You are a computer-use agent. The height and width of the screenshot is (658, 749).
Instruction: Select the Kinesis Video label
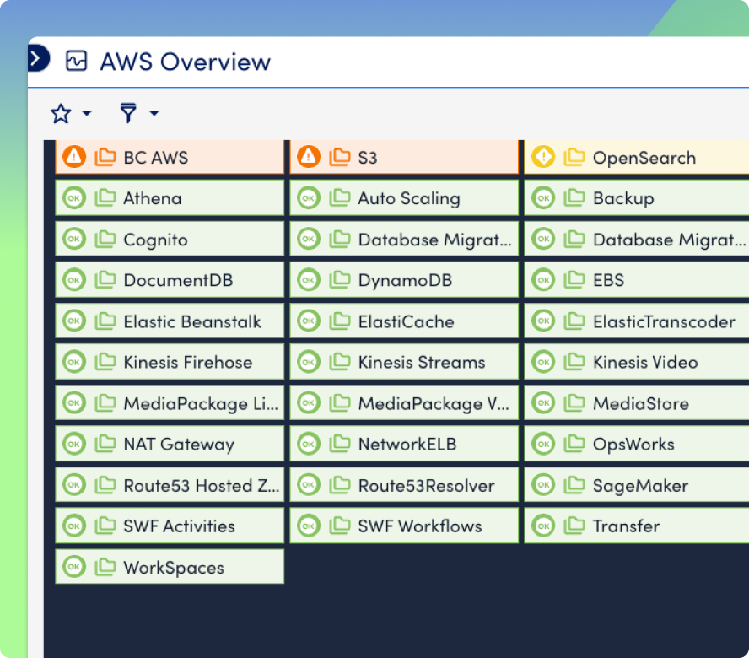[x=645, y=363]
